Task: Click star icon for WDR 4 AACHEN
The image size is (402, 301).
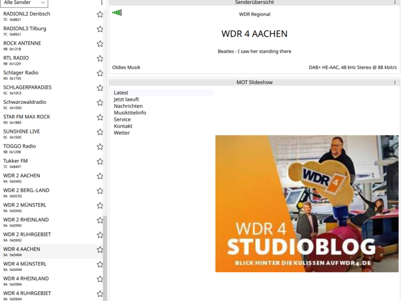Action: (x=100, y=250)
